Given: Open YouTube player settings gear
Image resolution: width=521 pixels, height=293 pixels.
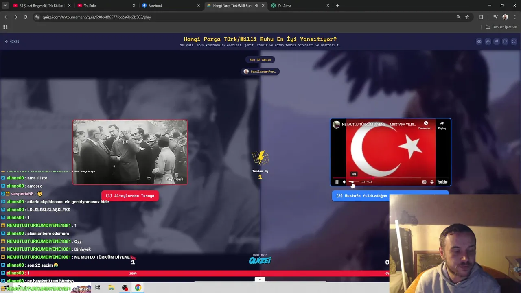Looking at the screenshot, I should point(432,182).
